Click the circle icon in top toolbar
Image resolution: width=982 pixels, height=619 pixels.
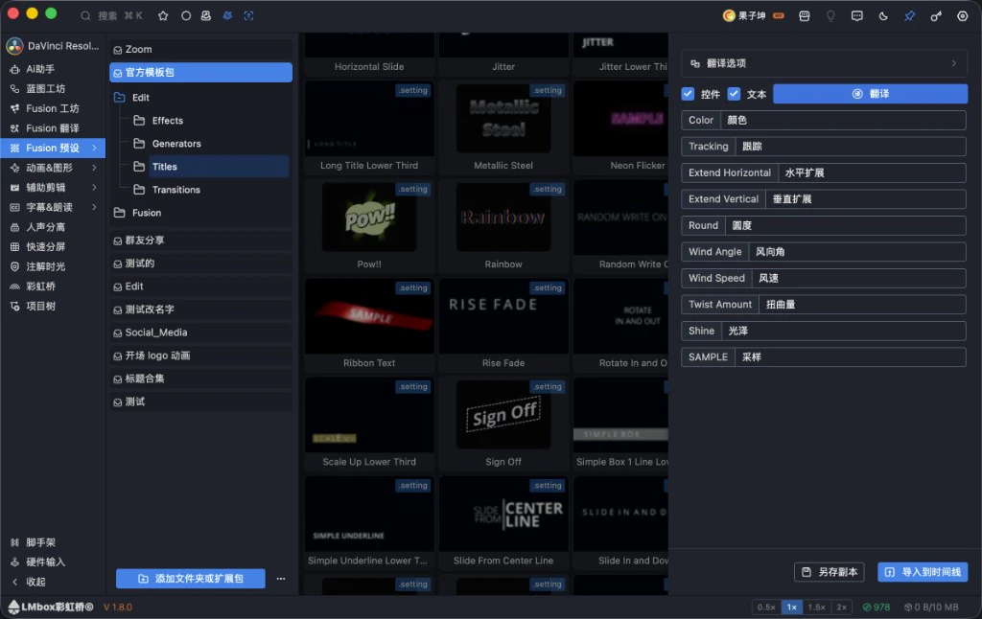pyautogui.click(x=186, y=15)
